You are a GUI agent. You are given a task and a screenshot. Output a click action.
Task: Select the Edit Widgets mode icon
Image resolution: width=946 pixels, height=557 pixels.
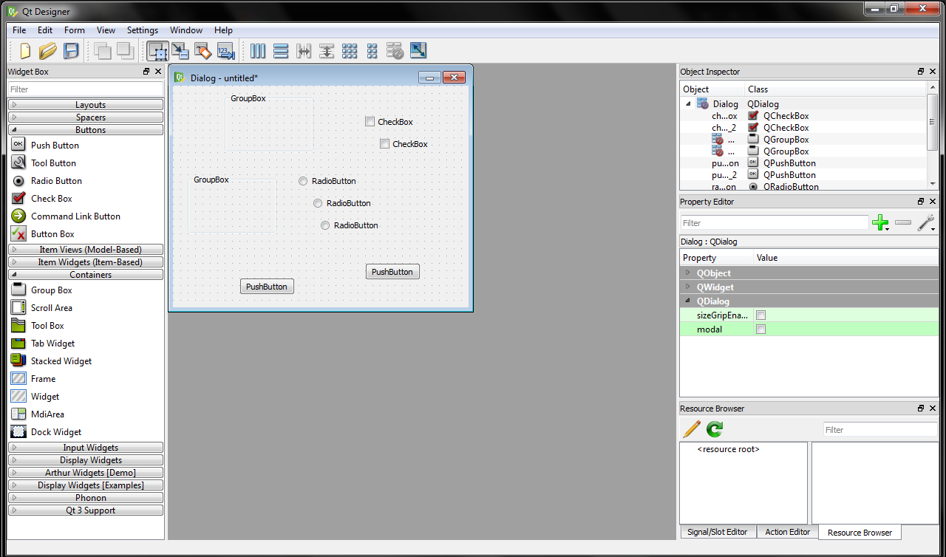click(157, 51)
